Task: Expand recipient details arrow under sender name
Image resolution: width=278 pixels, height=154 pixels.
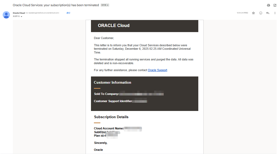Action: pos(21,17)
